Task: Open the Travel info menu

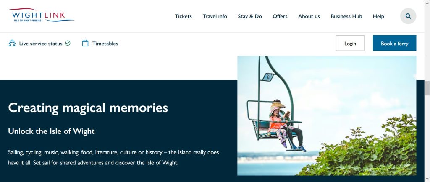Action: tap(215, 16)
